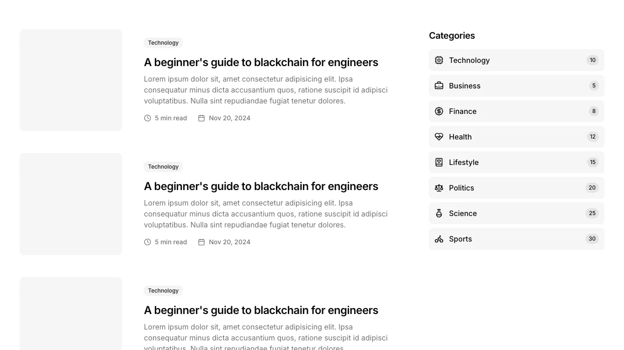Open the first blackchain article title
This screenshot has height=350, width=624.
point(261,62)
